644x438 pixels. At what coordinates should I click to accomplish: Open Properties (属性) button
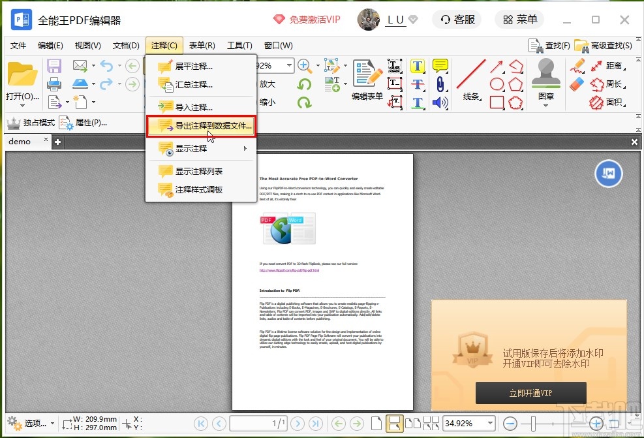pyautogui.click(x=84, y=123)
